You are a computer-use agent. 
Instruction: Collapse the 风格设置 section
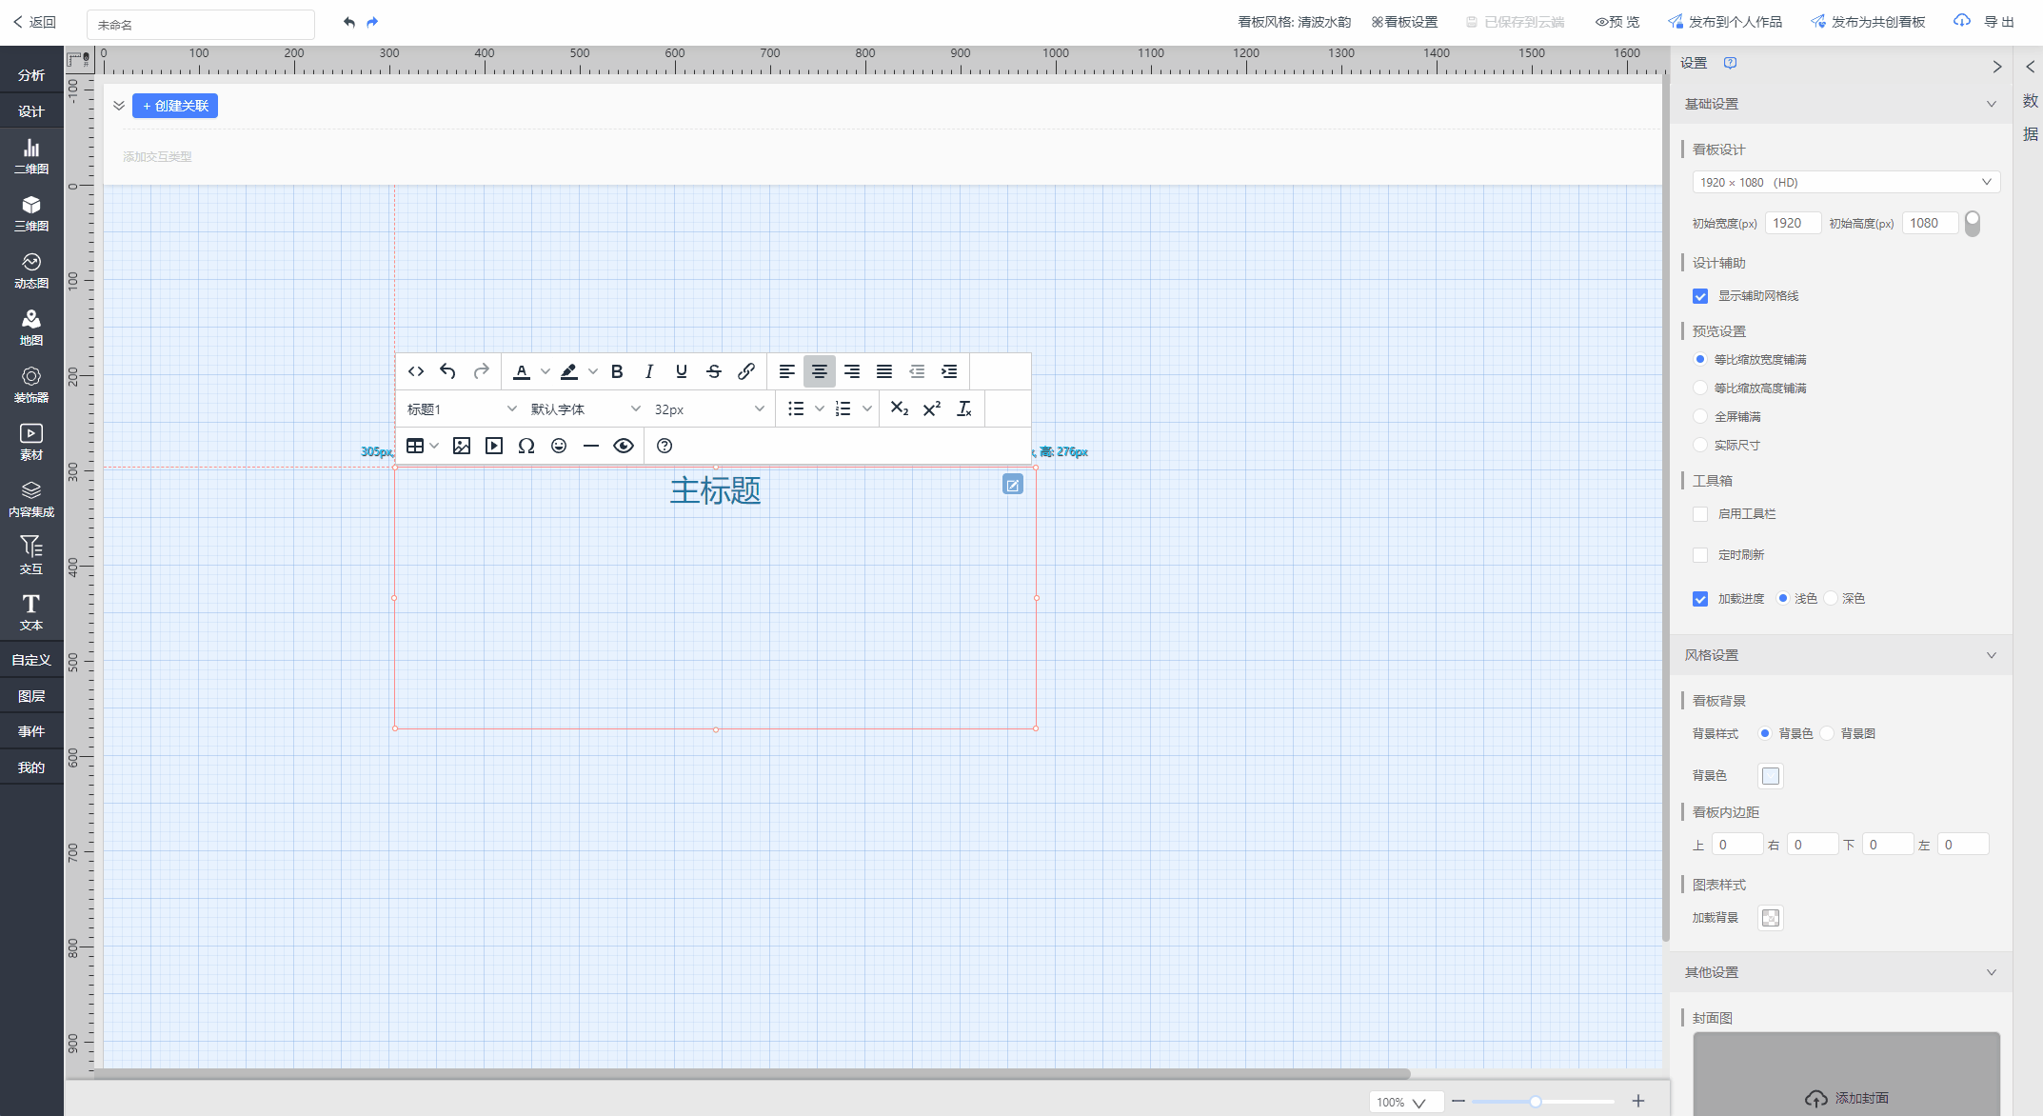point(1991,655)
